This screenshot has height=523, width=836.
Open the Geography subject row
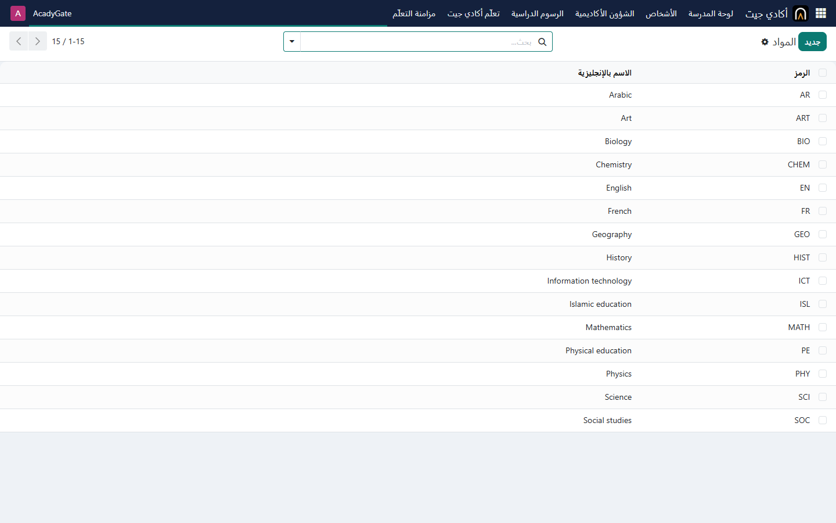pos(418,234)
